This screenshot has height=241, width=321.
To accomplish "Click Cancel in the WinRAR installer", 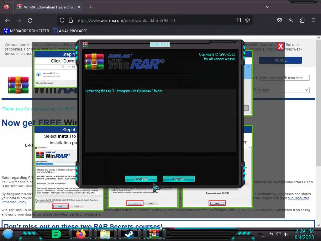I will coord(178,179).
